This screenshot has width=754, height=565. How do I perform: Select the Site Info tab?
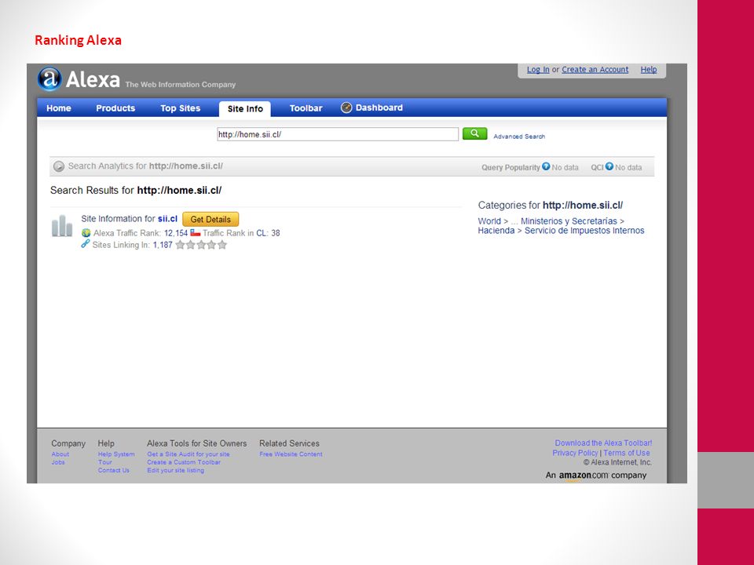[x=245, y=108]
